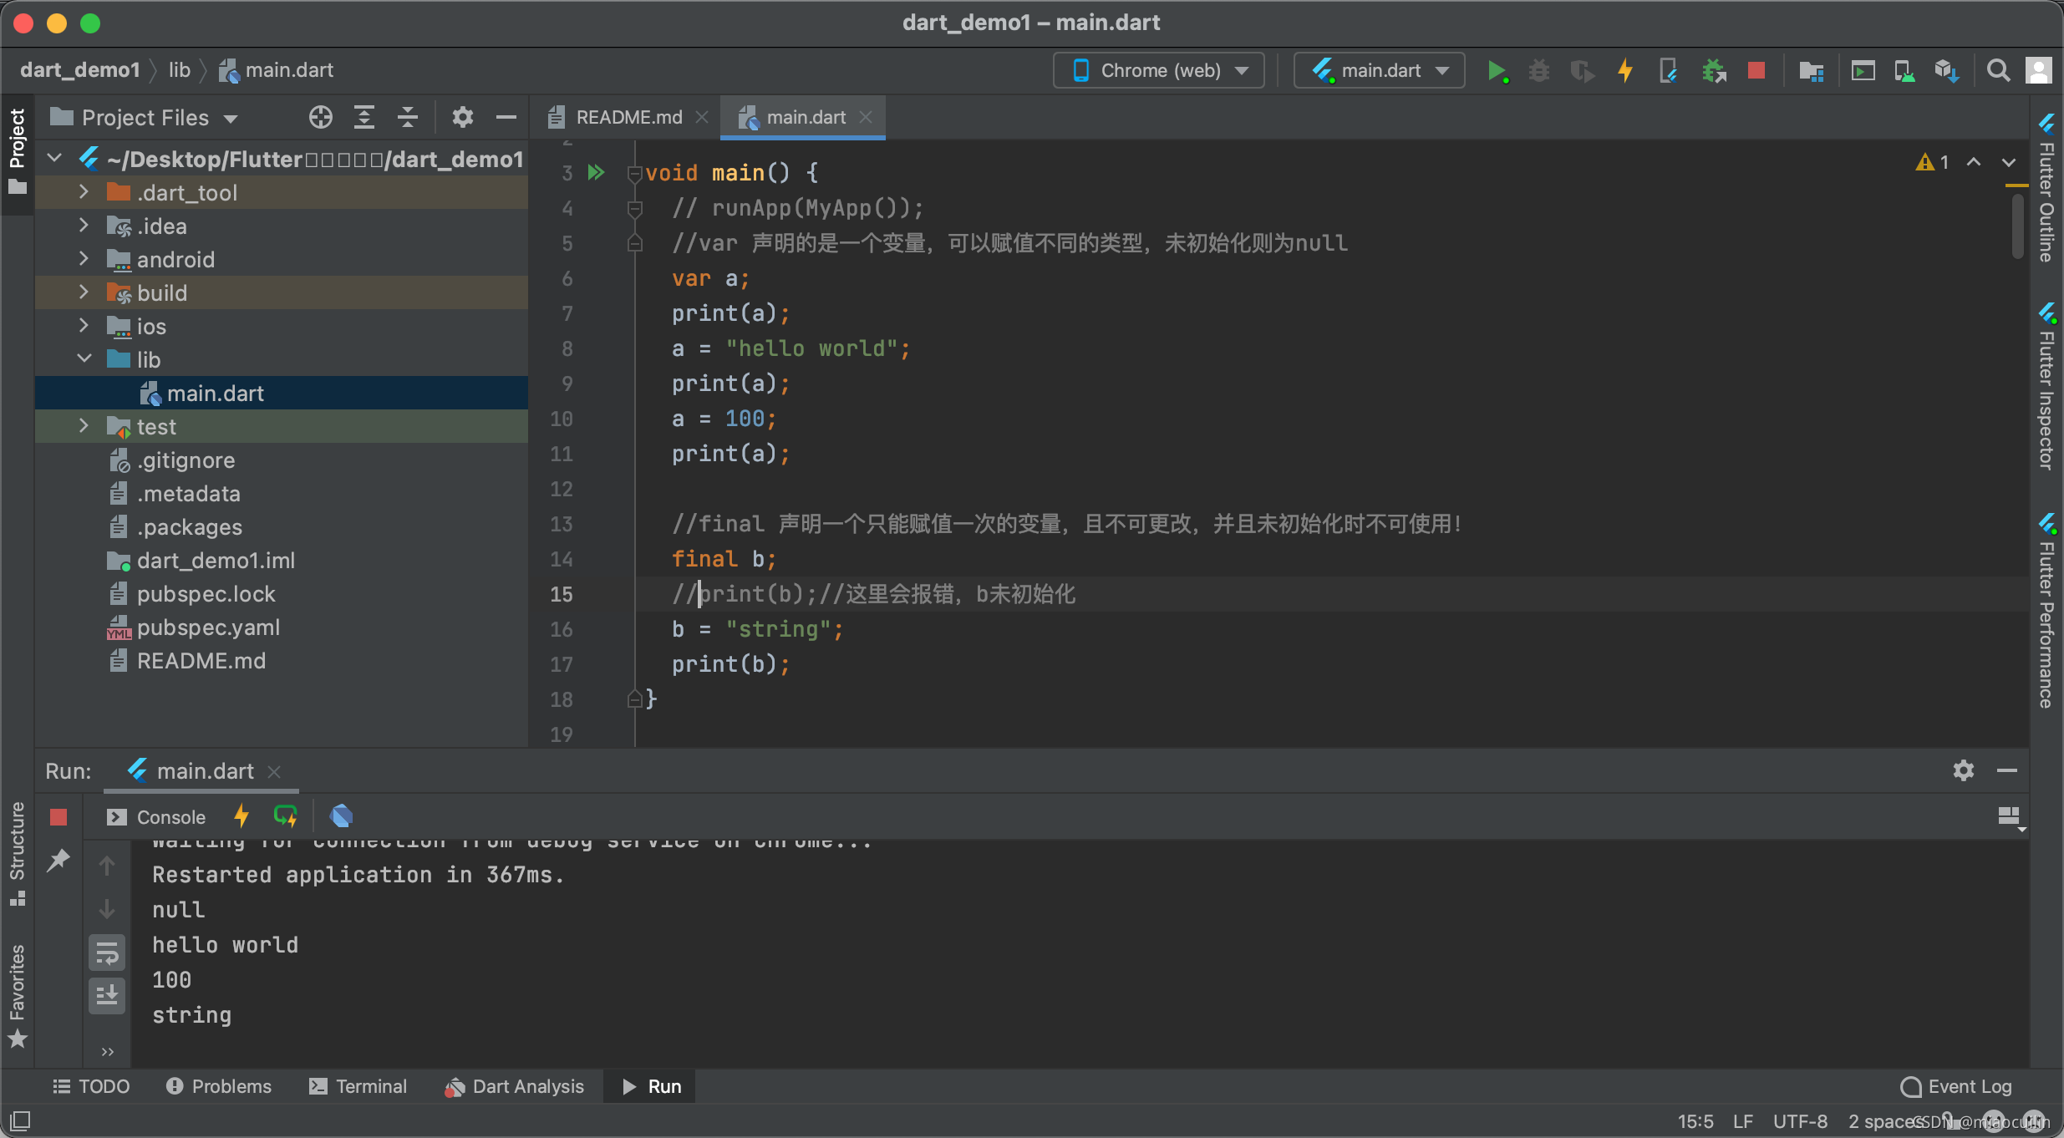Screen dimensions: 2064x1138
Task: Open the Terminal tool window
Action: coord(358,1086)
